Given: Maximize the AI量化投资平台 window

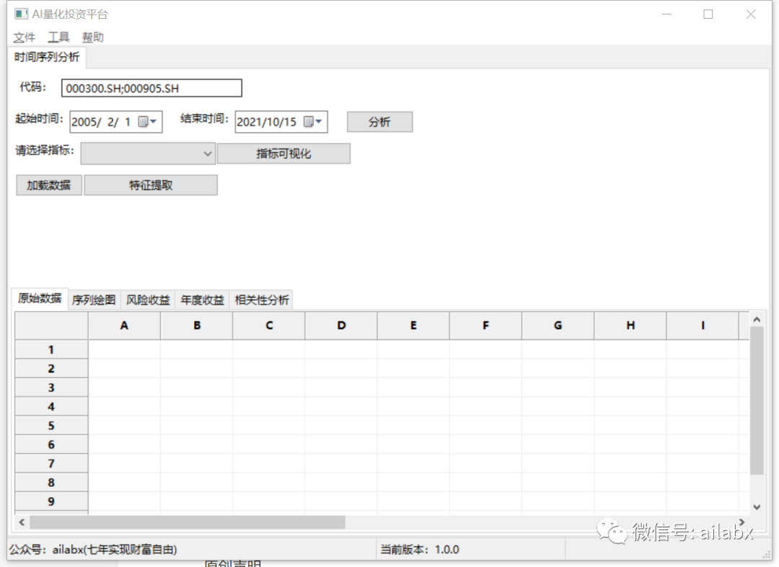Looking at the screenshot, I should tap(708, 14).
